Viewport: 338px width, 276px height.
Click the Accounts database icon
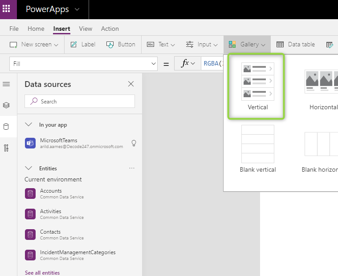point(30,194)
